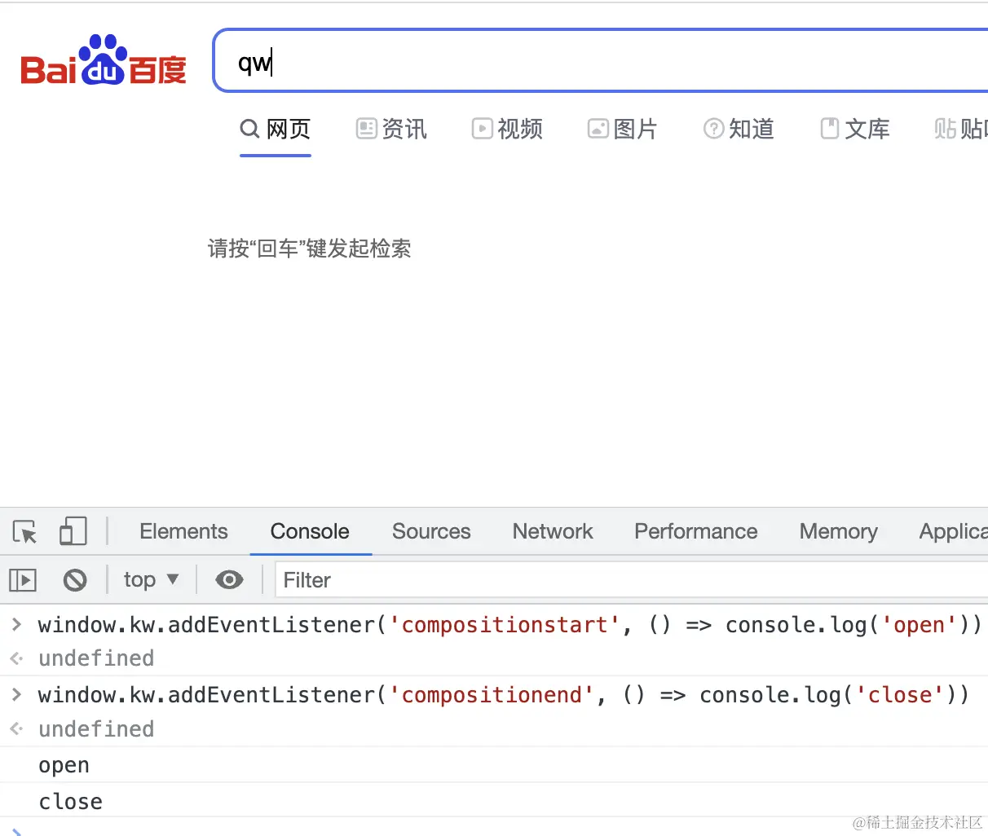Show the console sidebar icon
This screenshot has width=988, height=836.
[x=23, y=580]
